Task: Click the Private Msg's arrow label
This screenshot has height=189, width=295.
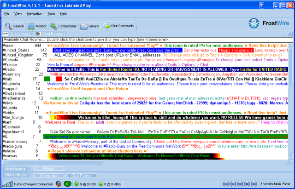Action: tap(17, 175)
